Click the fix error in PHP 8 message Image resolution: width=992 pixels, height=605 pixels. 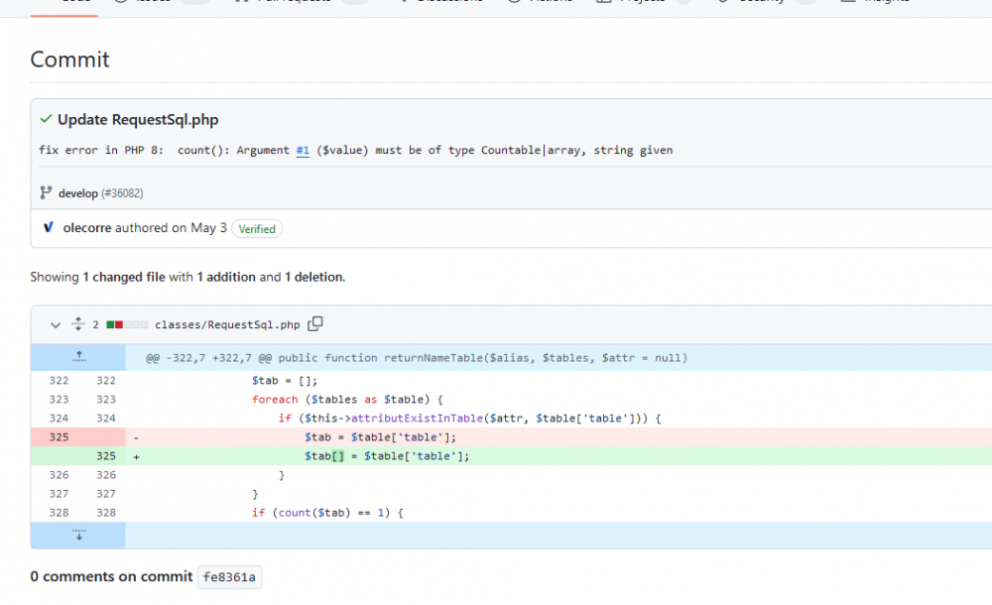(x=355, y=150)
